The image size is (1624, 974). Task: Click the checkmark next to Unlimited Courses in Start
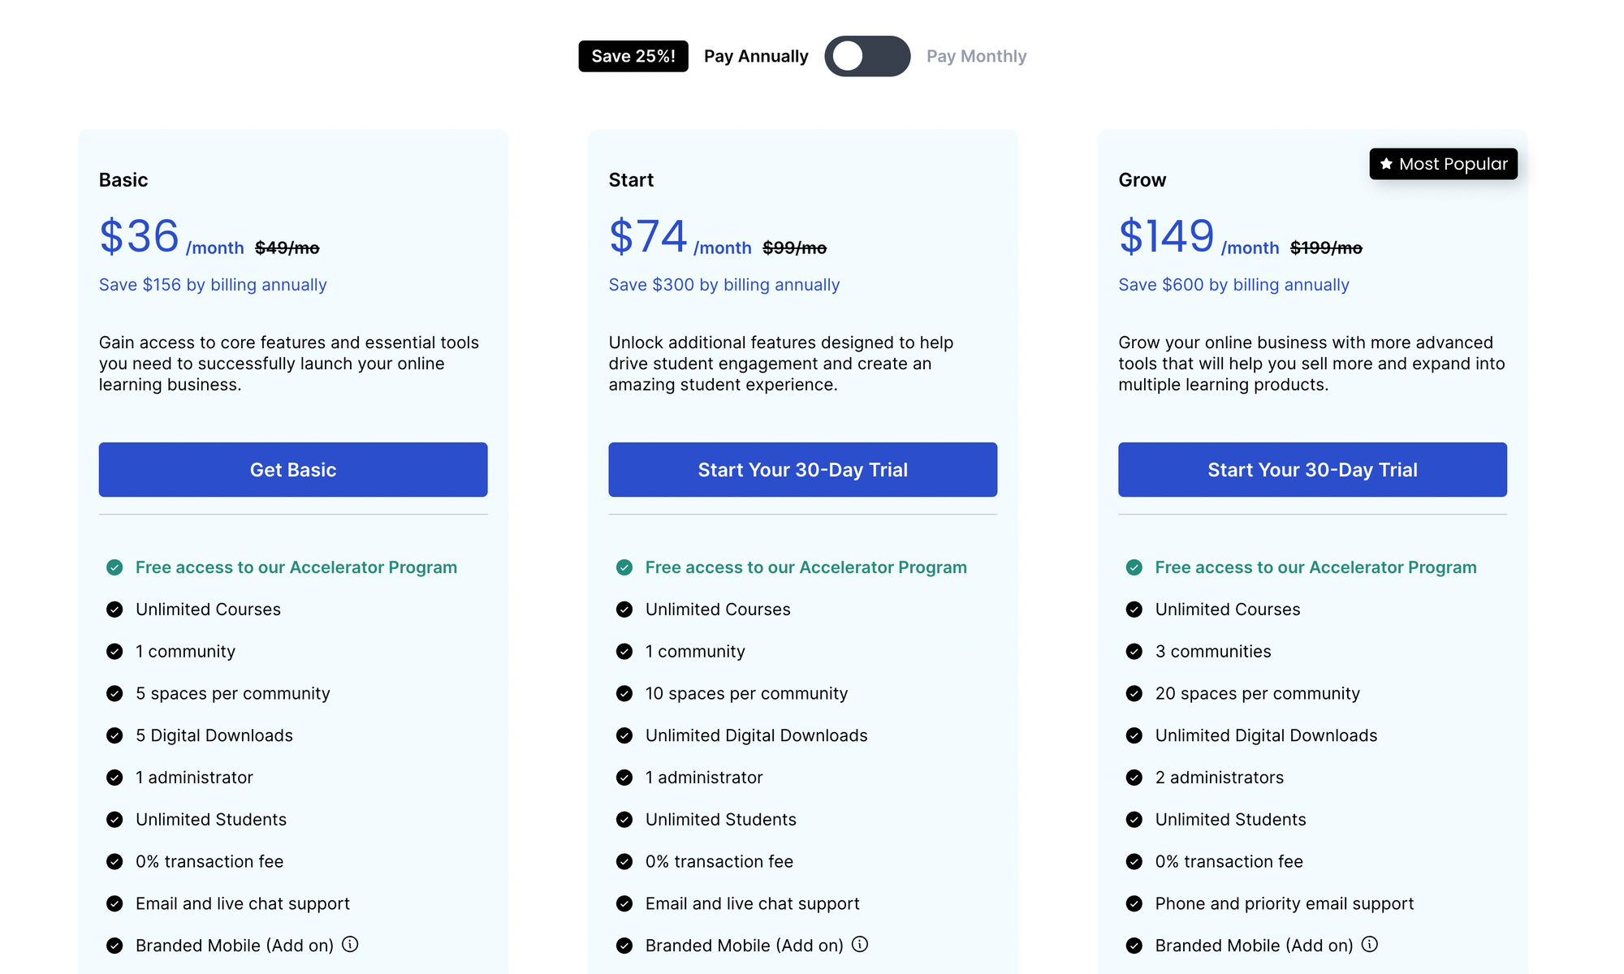624,610
